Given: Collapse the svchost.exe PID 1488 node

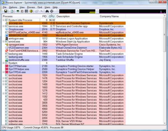Looking at the screenshot, I should click(x=4, y=84).
